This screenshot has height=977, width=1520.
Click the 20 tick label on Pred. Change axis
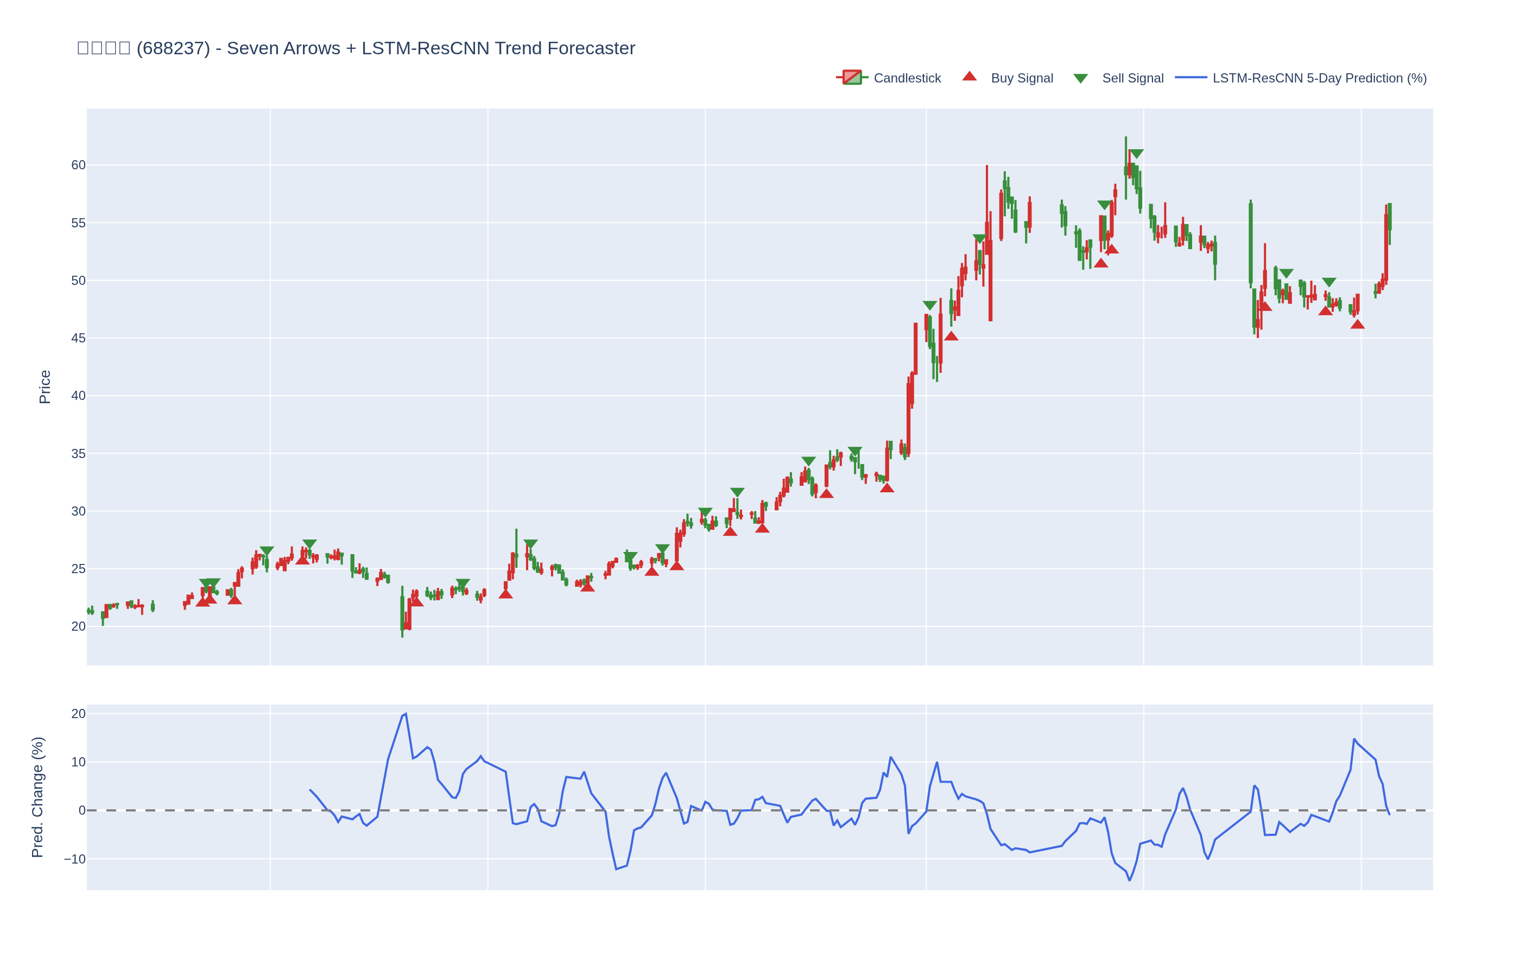[78, 714]
